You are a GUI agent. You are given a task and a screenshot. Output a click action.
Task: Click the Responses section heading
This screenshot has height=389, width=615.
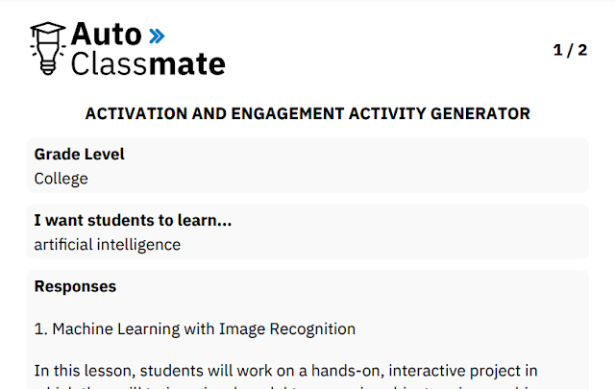tap(75, 286)
